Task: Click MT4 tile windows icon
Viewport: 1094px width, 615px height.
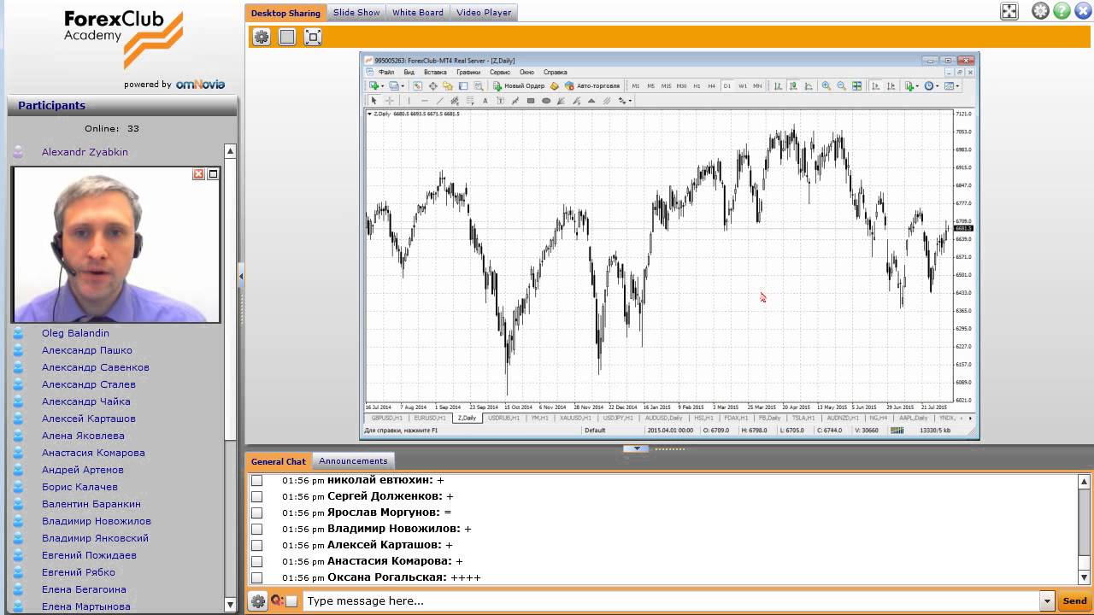Action: 856,85
